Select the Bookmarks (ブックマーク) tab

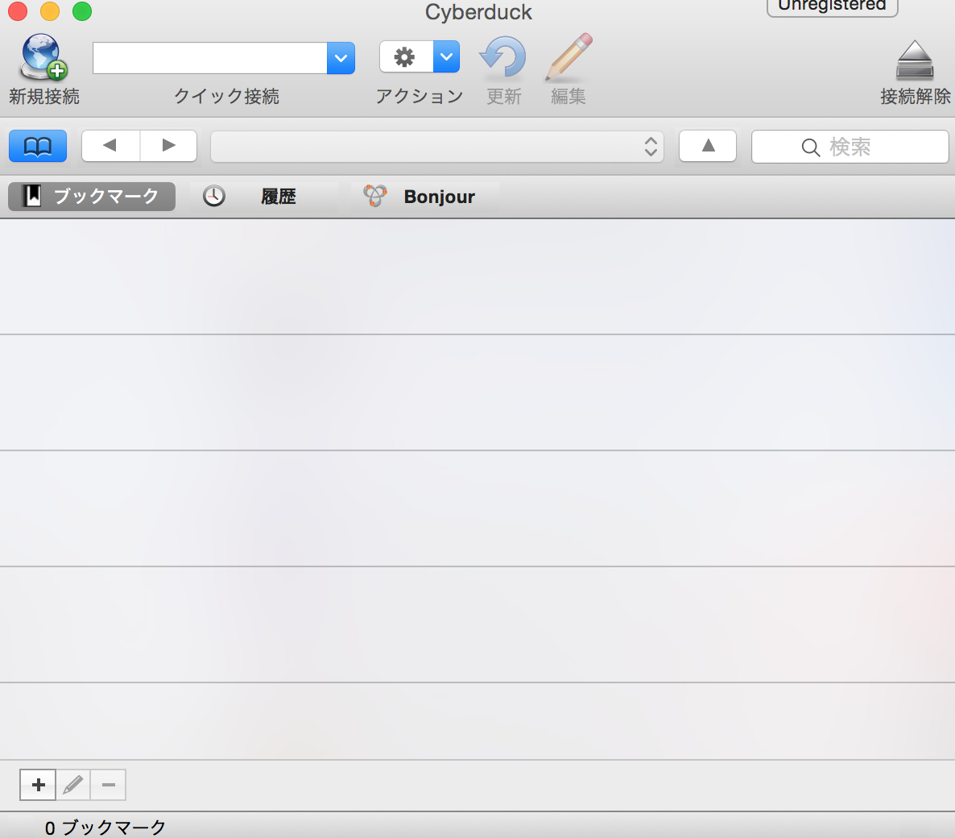pos(92,197)
